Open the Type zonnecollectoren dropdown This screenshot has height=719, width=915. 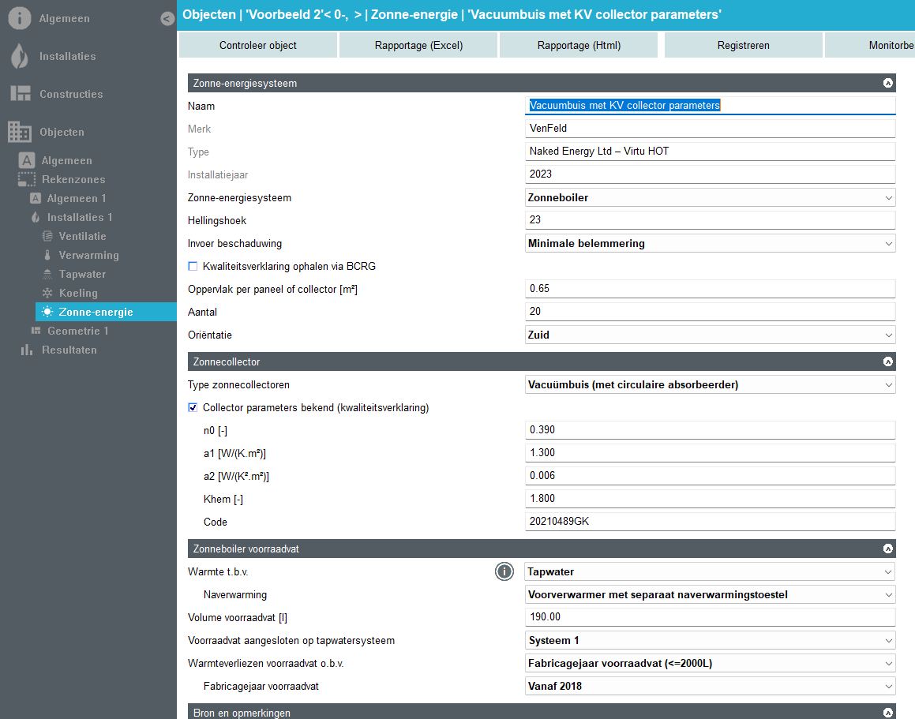710,385
